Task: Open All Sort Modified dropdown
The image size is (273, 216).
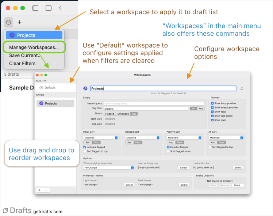Action: 226,138
